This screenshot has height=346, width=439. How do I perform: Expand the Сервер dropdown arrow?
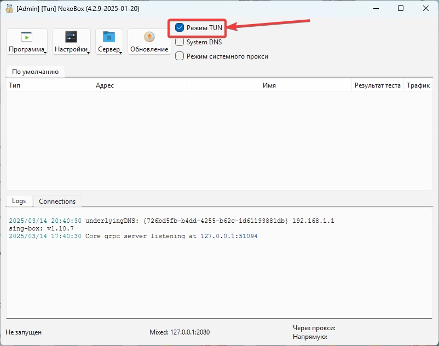pos(120,51)
